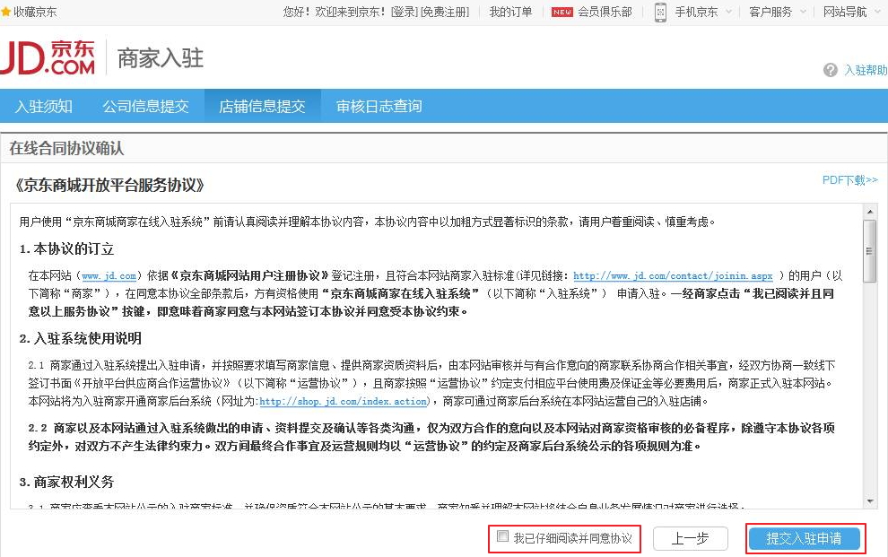Viewport: 888px width, 557px height.
Task: Open the 公司信息提交 tab
Action: (145, 106)
